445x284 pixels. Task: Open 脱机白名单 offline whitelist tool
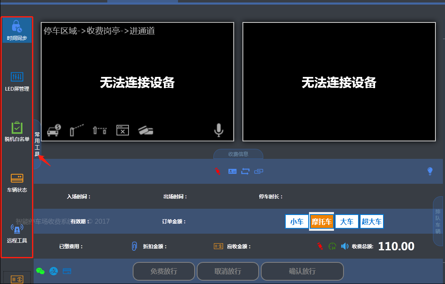pos(17,132)
